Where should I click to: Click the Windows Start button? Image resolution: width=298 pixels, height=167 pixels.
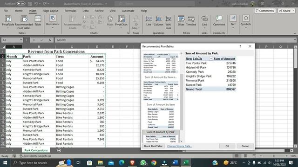(5, 163)
